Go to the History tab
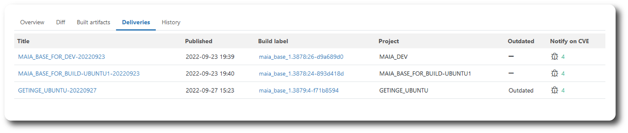Image resolution: width=628 pixels, height=133 pixels. point(171,22)
